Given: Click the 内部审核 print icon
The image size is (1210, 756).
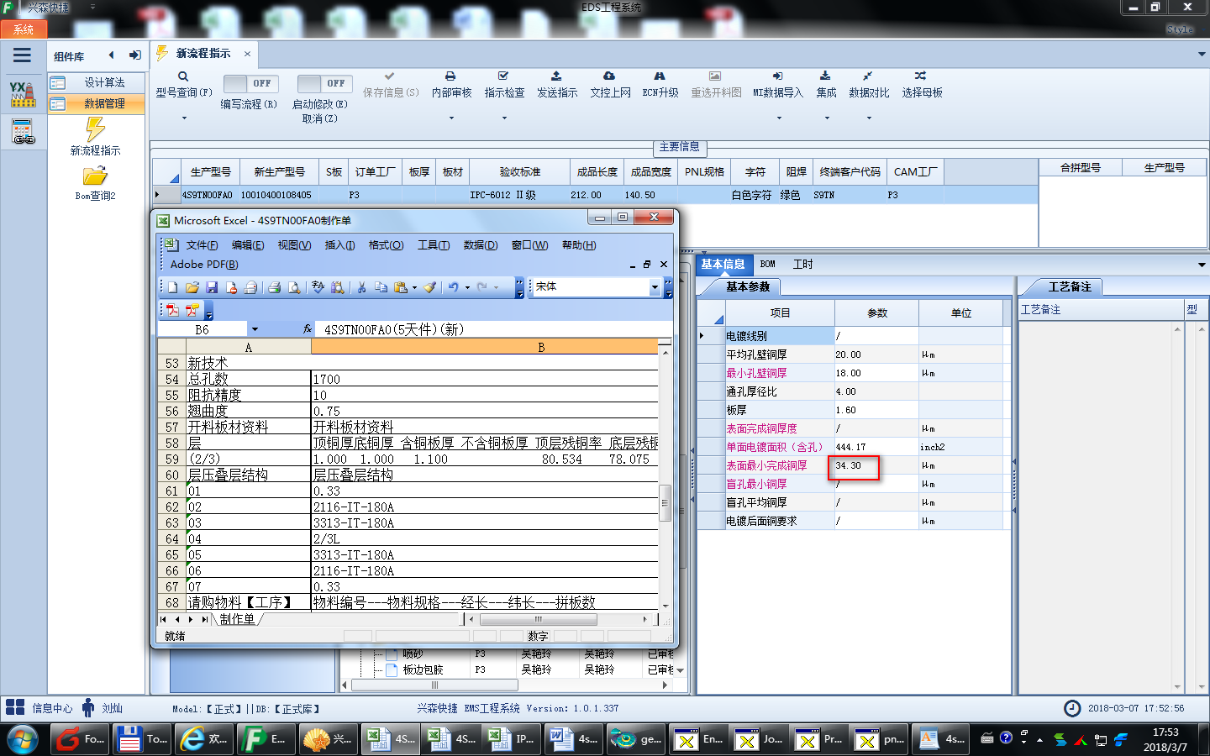Looking at the screenshot, I should [450, 76].
